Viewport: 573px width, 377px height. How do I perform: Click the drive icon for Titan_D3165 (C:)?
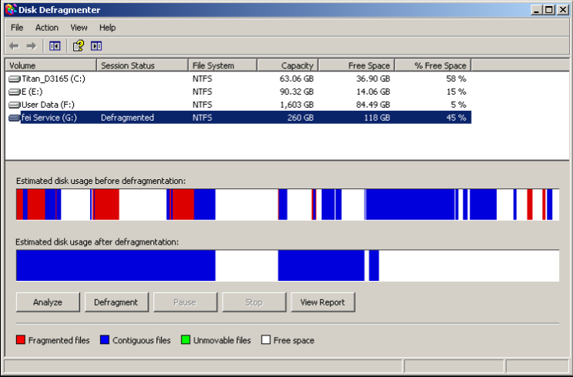tap(15, 78)
